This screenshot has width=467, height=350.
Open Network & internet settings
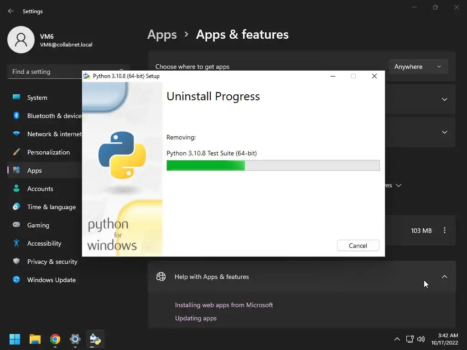(x=45, y=134)
